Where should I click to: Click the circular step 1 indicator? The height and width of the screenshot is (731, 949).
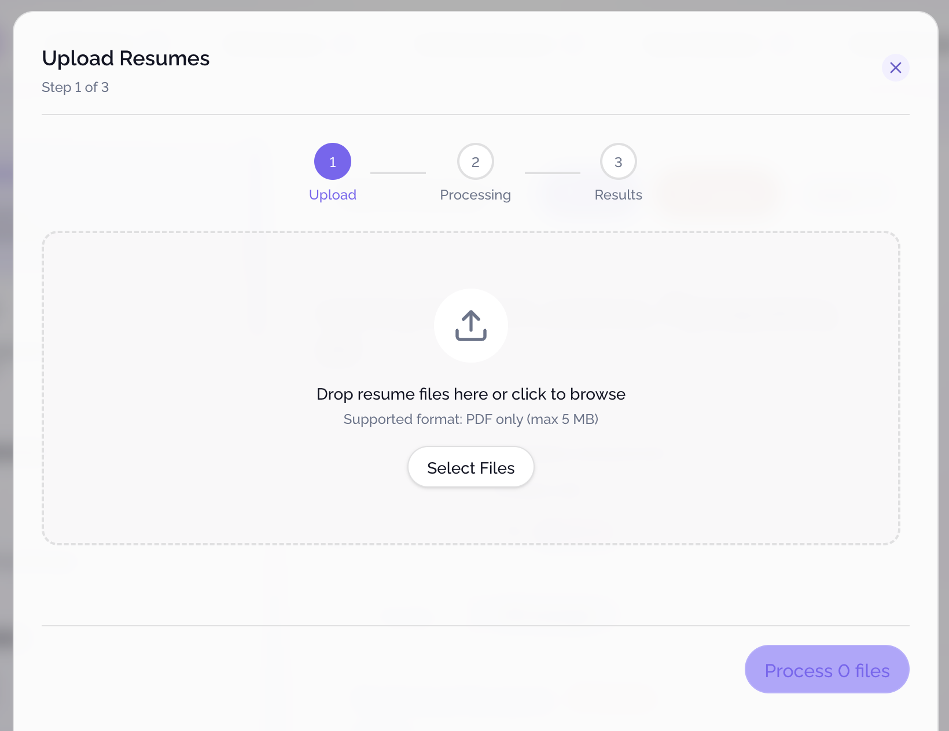(x=332, y=162)
